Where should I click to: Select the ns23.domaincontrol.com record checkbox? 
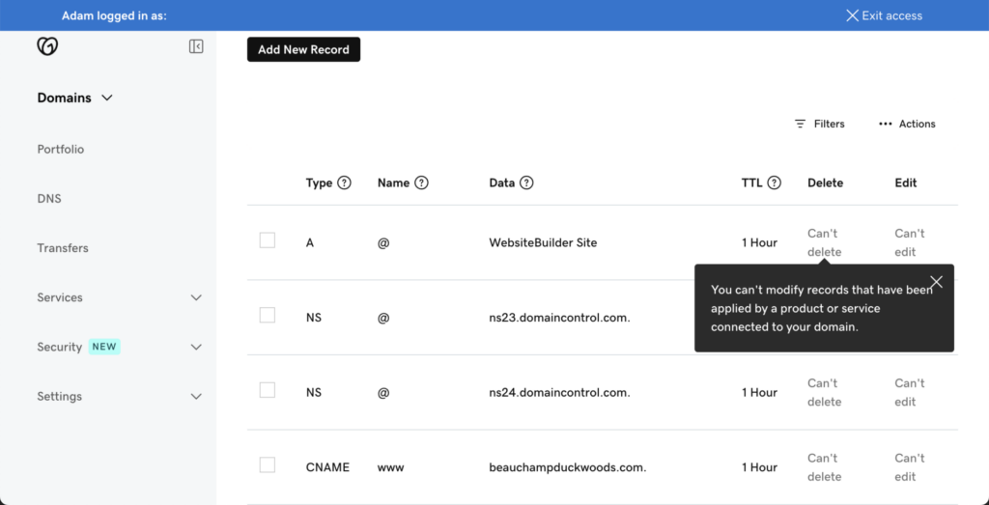click(268, 315)
